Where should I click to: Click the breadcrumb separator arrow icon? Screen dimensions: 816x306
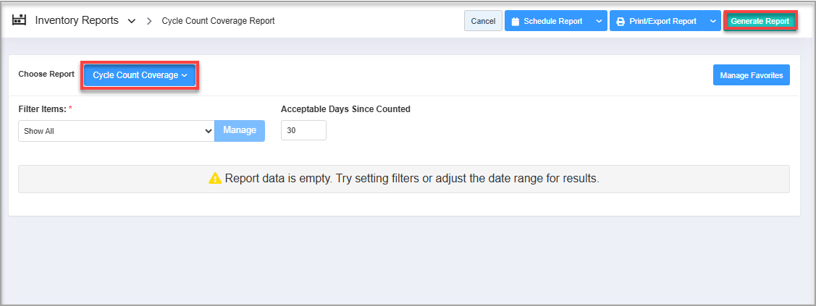(x=149, y=21)
